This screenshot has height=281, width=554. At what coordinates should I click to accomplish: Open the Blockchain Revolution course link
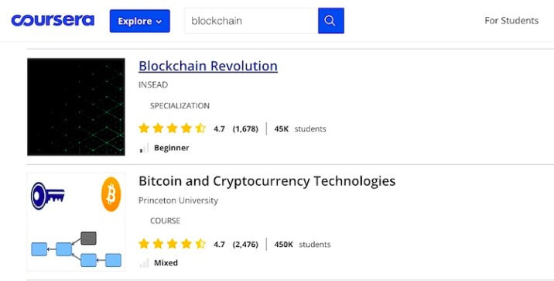click(x=207, y=66)
